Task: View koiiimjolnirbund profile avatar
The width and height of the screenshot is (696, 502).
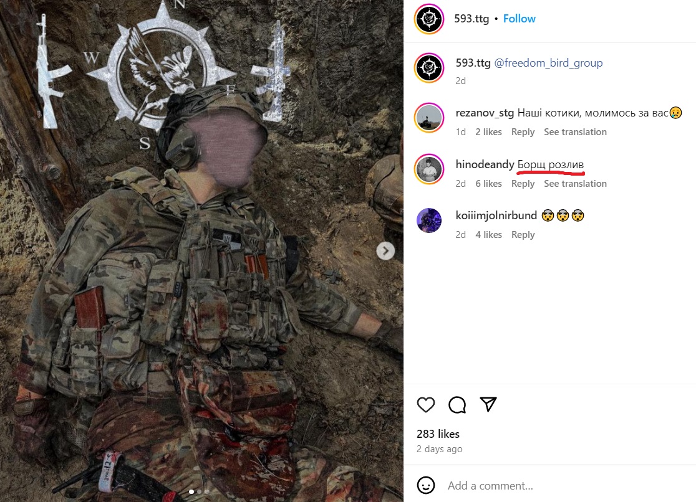Action: pyautogui.click(x=429, y=220)
